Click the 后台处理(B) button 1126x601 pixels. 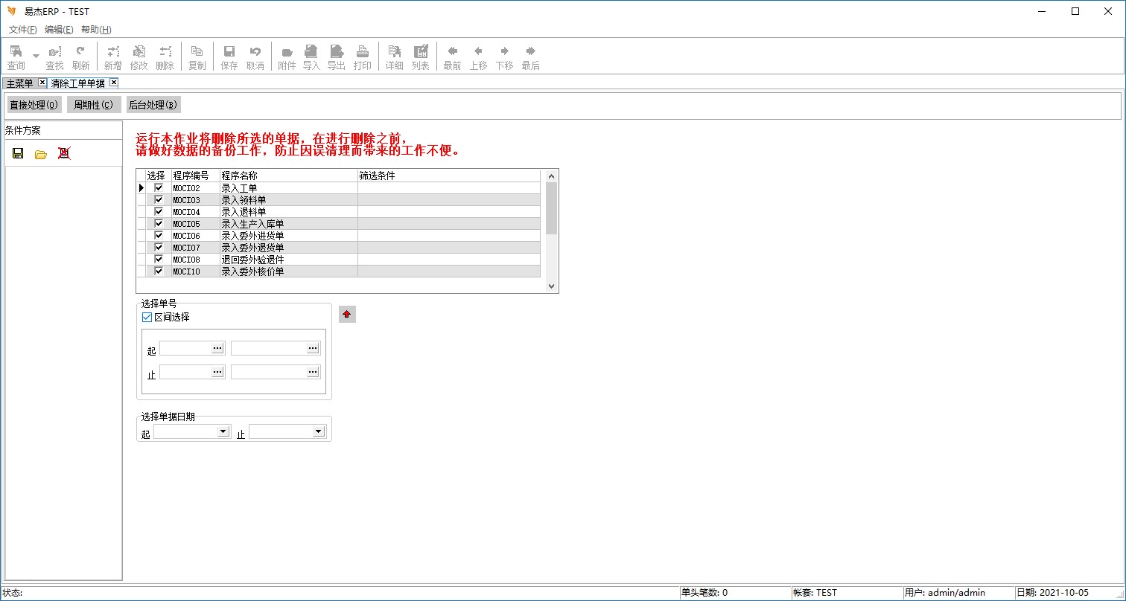(153, 105)
